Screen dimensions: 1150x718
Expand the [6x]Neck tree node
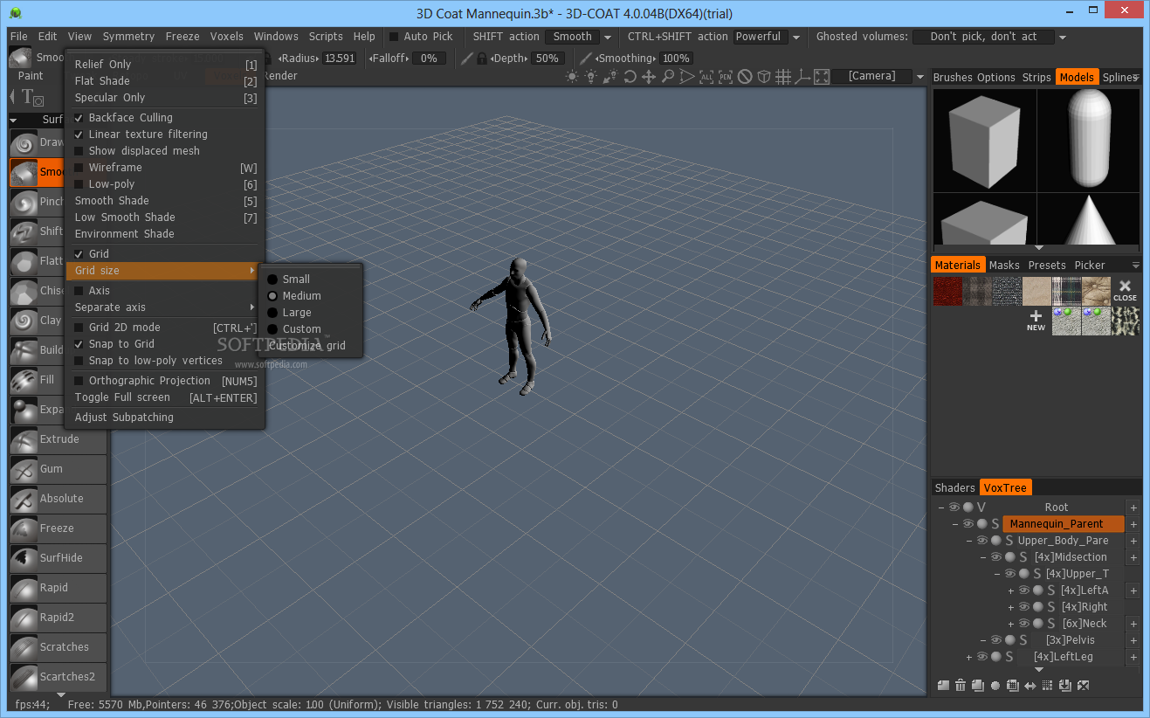pyautogui.click(x=1011, y=624)
